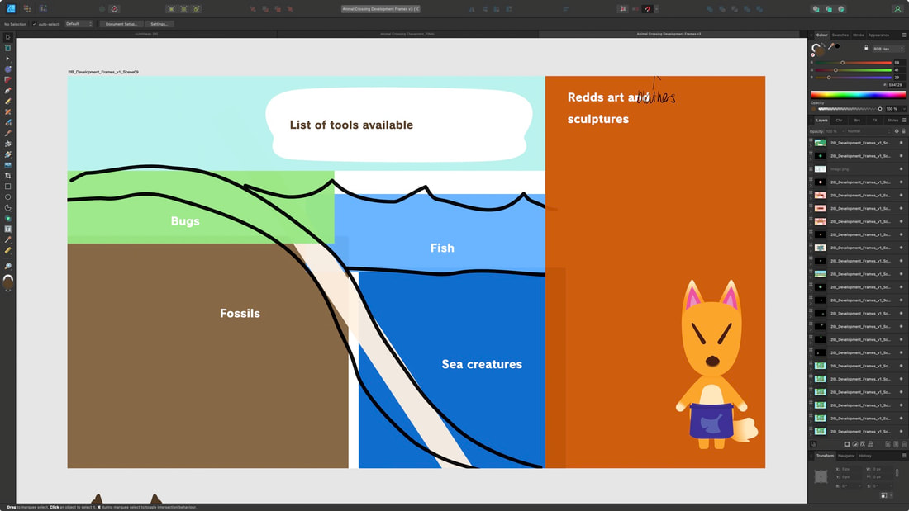Screen dimensions: 909x511
Task: Switch to the Export persona icon
Action: [x=43, y=9]
